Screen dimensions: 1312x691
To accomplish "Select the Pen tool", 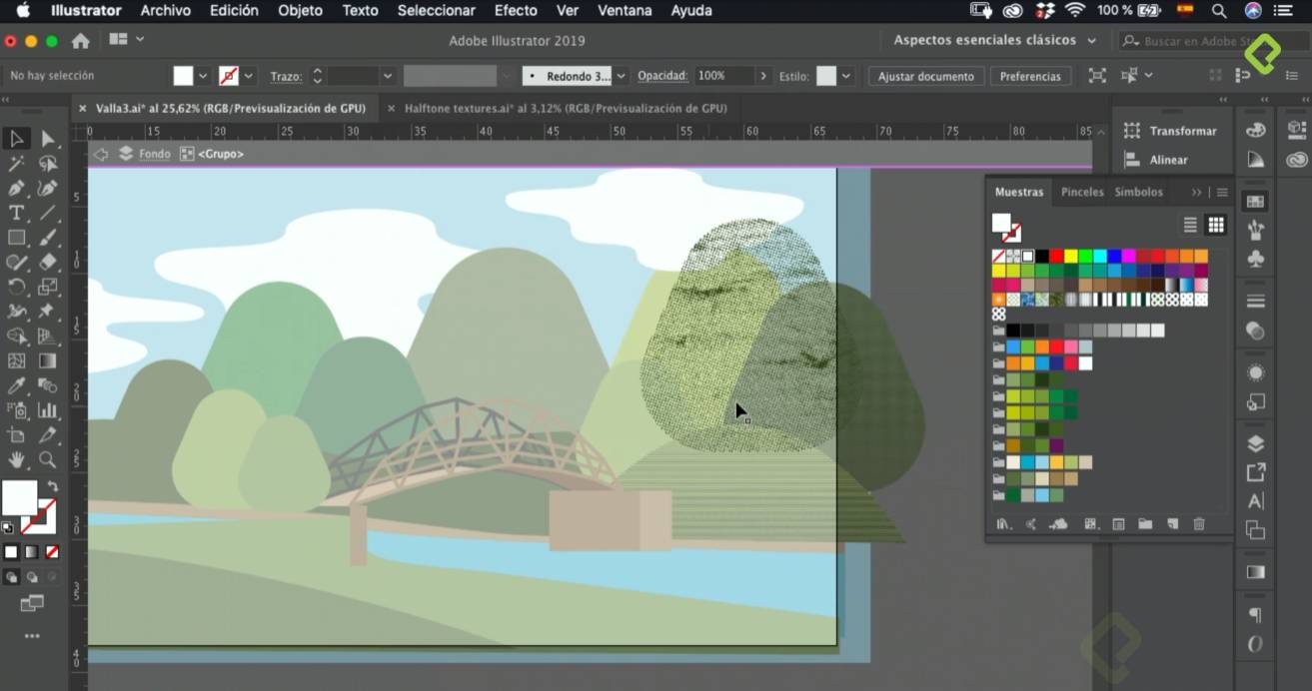I will tap(16, 188).
